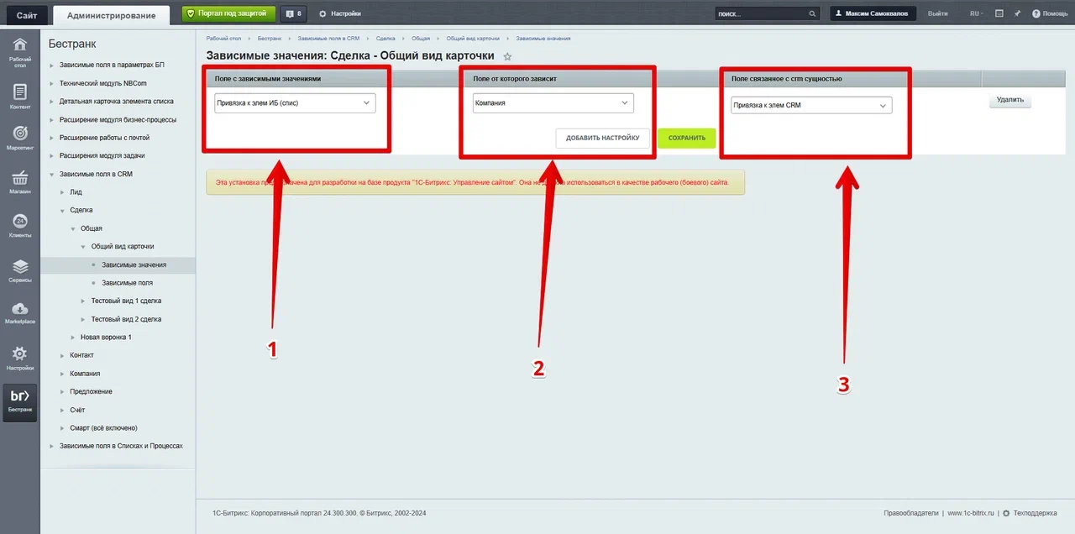Click the Сервисы layers icon
Image resolution: width=1075 pixels, height=534 pixels.
point(20,267)
